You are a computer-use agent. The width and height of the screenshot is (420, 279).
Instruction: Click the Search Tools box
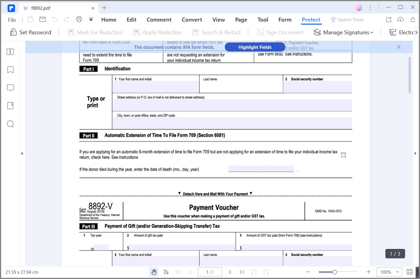[x=347, y=20]
